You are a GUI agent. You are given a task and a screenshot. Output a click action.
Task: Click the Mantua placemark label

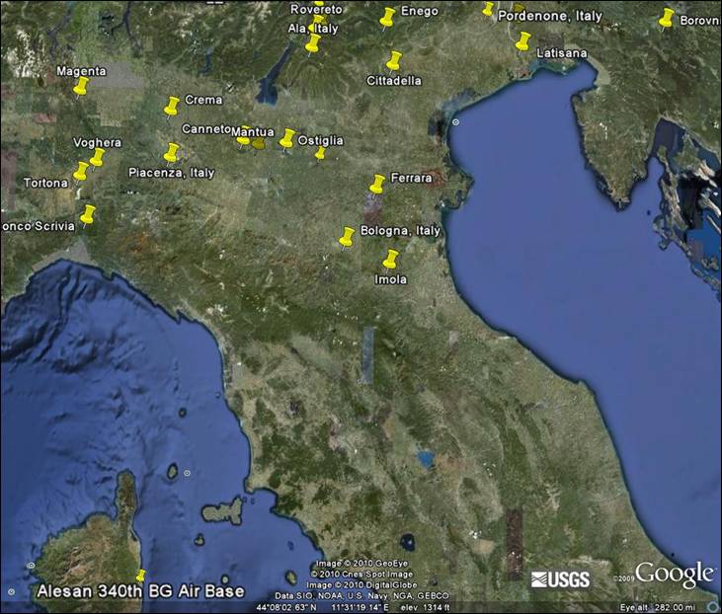tap(252, 132)
